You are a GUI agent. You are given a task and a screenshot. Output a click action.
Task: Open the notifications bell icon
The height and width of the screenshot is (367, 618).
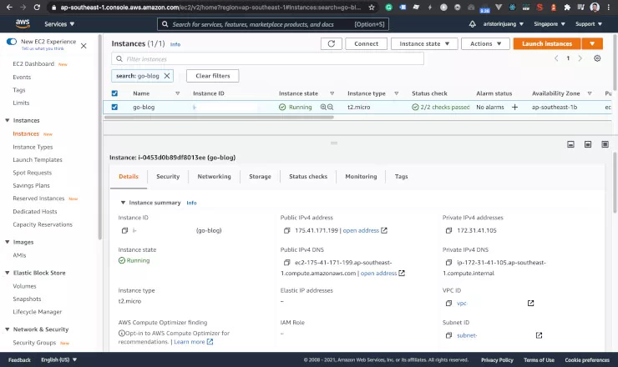[x=472, y=24]
